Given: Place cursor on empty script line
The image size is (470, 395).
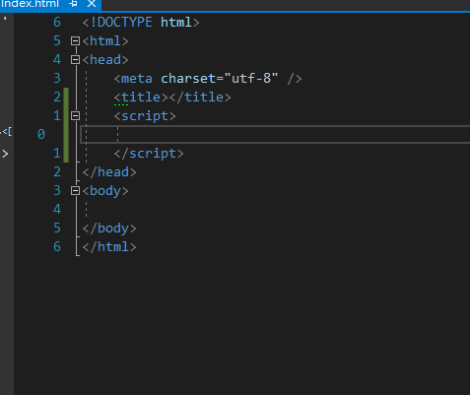Looking at the screenshot, I should tap(275, 135).
